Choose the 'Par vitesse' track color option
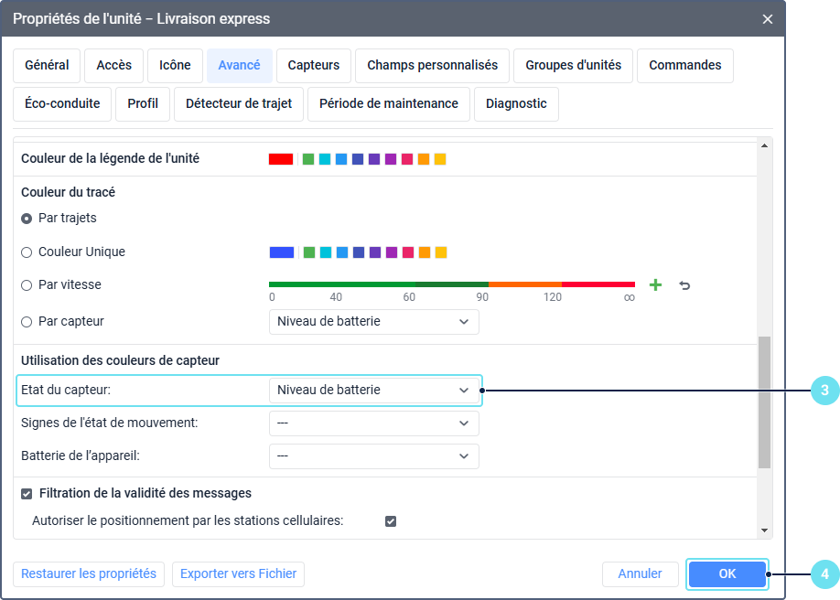840x600 pixels. pyautogui.click(x=27, y=285)
